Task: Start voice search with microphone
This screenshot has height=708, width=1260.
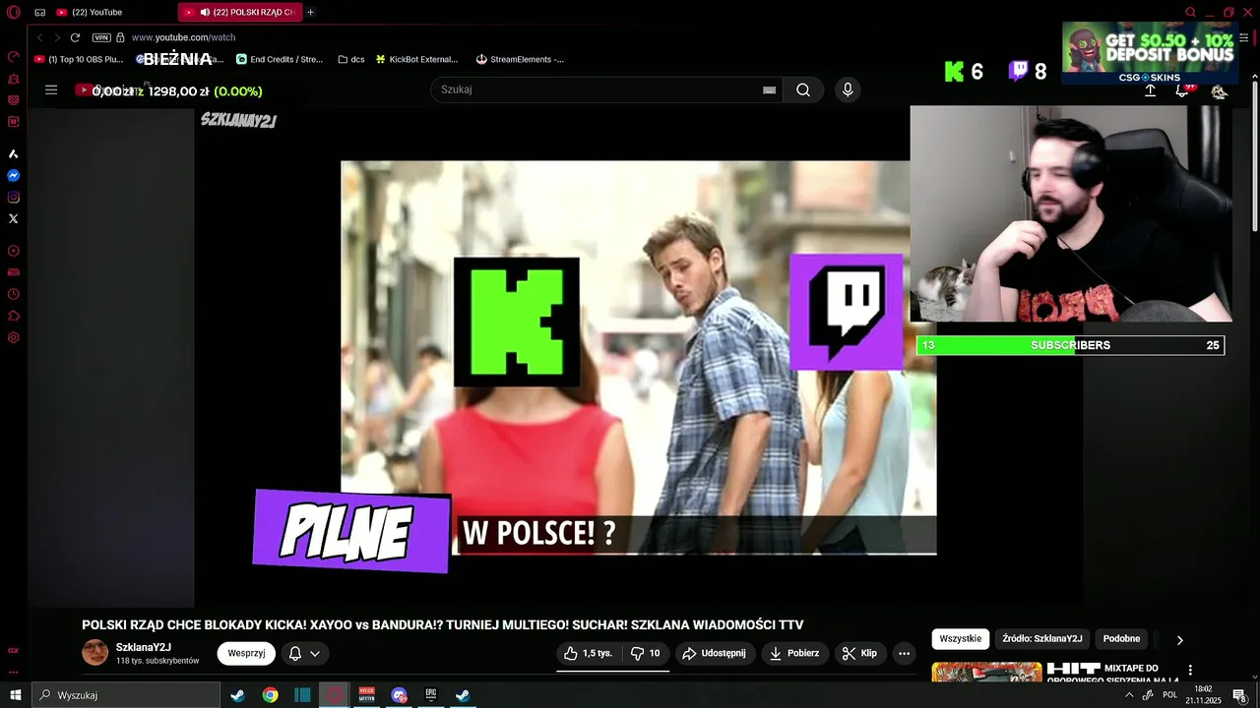Action: pyautogui.click(x=848, y=89)
